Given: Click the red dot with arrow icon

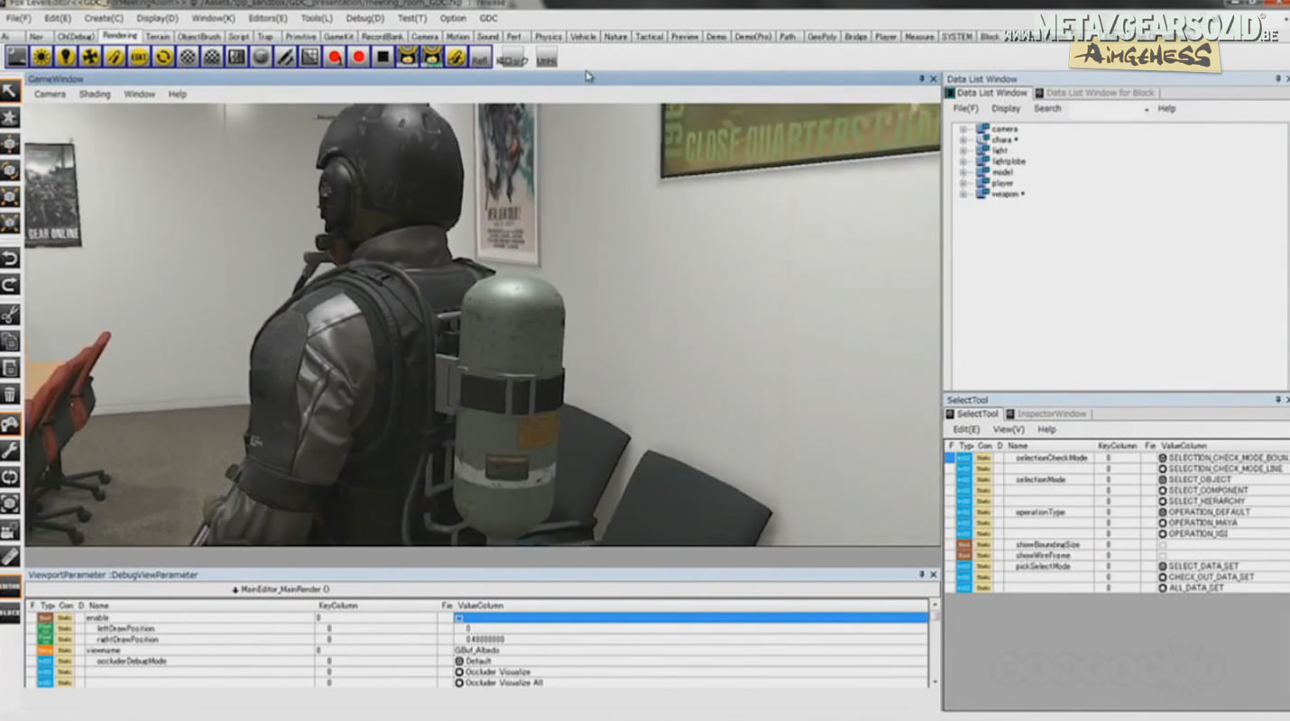Looking at the screenshot, I should click(x=335, y=57).
